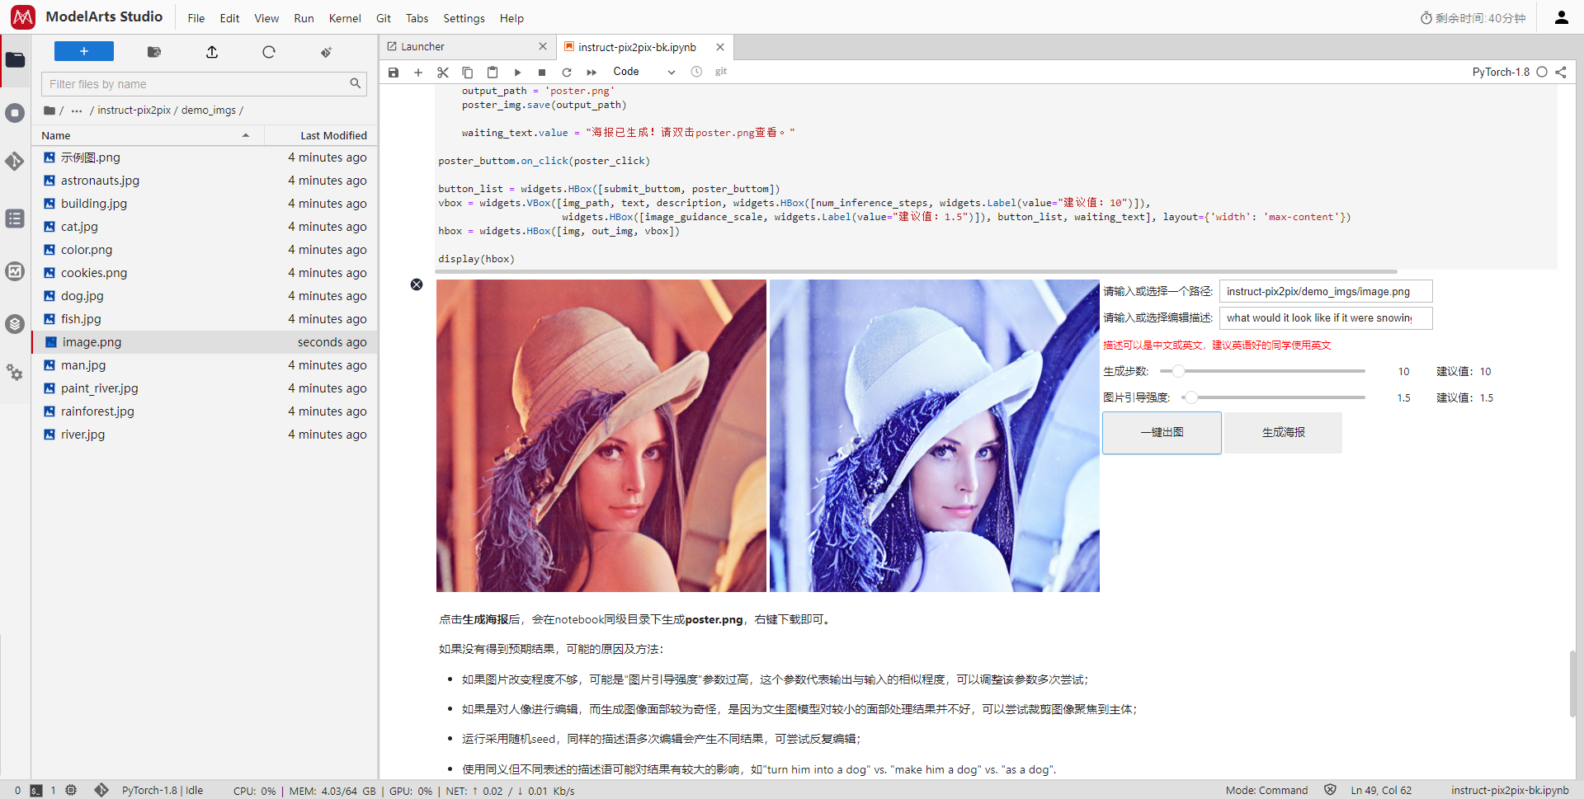Click the edit description input field

tap(1326, 317)
